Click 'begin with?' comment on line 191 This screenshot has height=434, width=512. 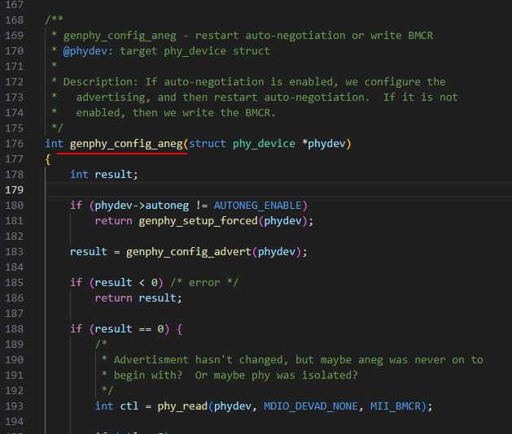(148, 375)
